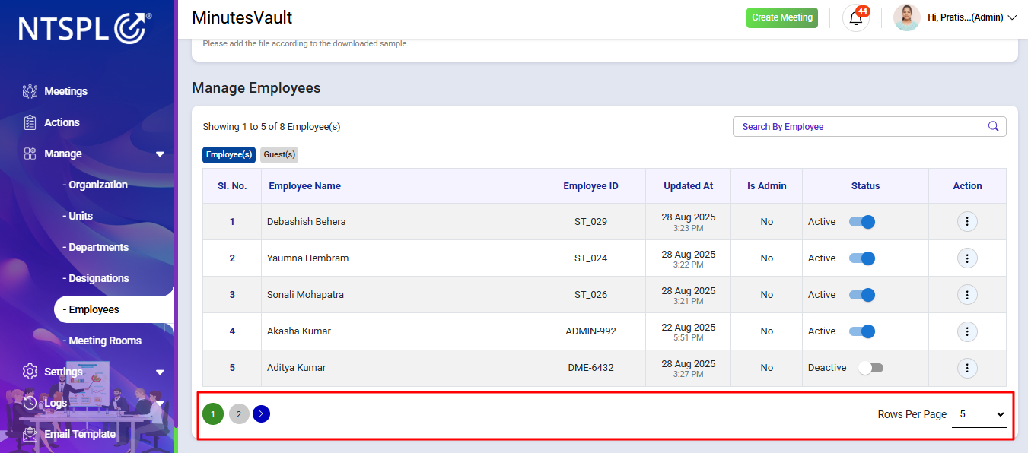Click the MinutesVault title
The height and width of the screenshot is (453, 1028).
coord(242,17)
